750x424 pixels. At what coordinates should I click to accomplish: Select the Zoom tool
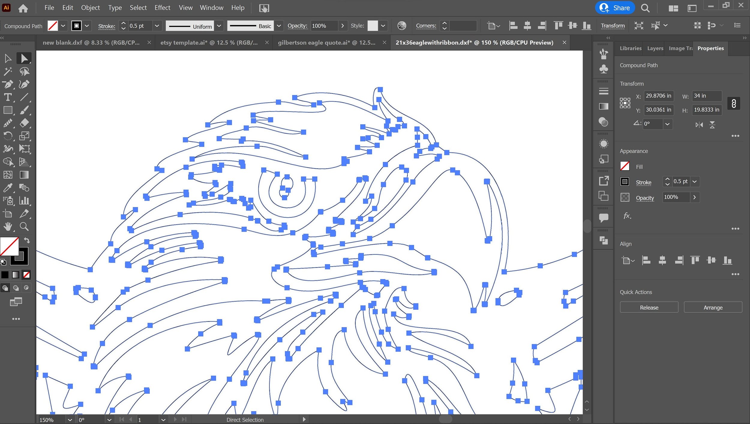24,227
